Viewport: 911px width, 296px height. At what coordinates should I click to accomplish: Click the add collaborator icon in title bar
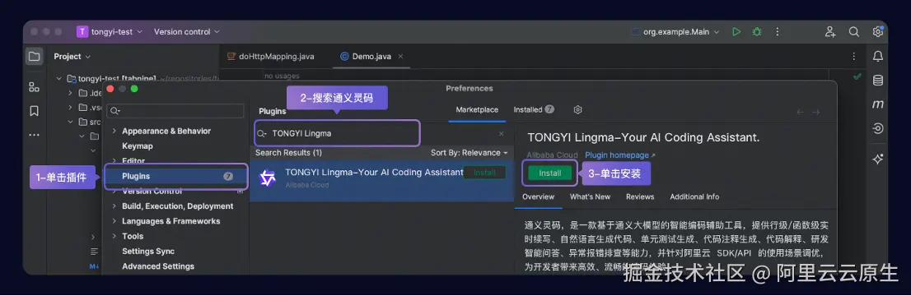(x=830, y=32)
